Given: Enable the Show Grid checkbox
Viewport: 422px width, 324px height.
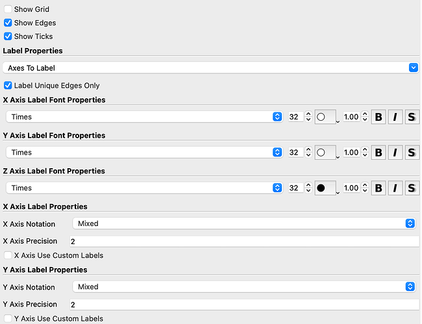Looking at the screenshot, I should click(8, 10).
